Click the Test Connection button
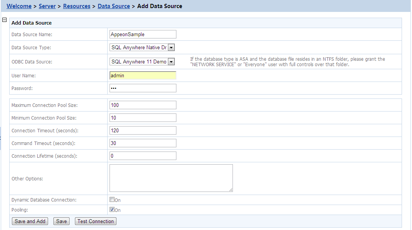Viewport: 412px width, 230px height. click(96, 221)
